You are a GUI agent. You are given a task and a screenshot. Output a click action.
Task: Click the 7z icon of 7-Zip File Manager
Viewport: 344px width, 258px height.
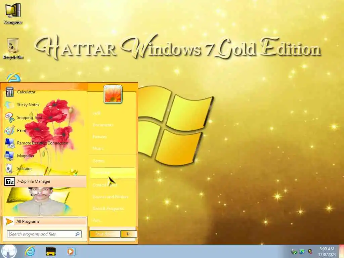point(10,181)
